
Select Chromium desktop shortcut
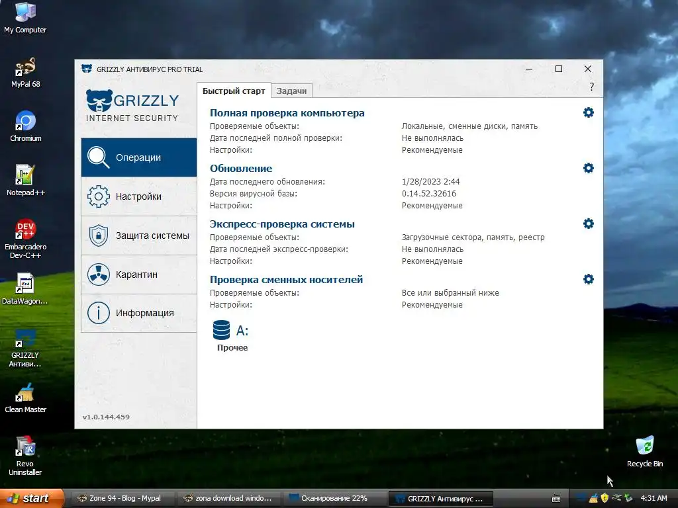click(x=25, y=126)
